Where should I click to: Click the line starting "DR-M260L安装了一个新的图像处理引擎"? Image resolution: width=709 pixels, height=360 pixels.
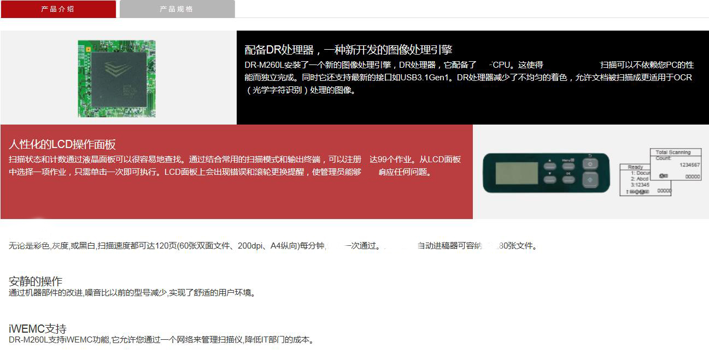tap(469, 65)
